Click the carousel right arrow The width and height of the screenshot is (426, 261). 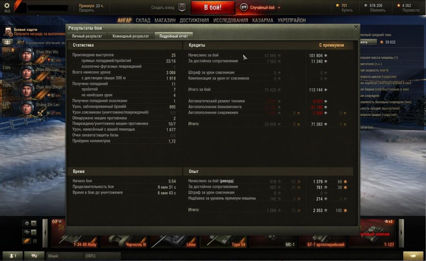pyautogui.click(x=401, y=233)
